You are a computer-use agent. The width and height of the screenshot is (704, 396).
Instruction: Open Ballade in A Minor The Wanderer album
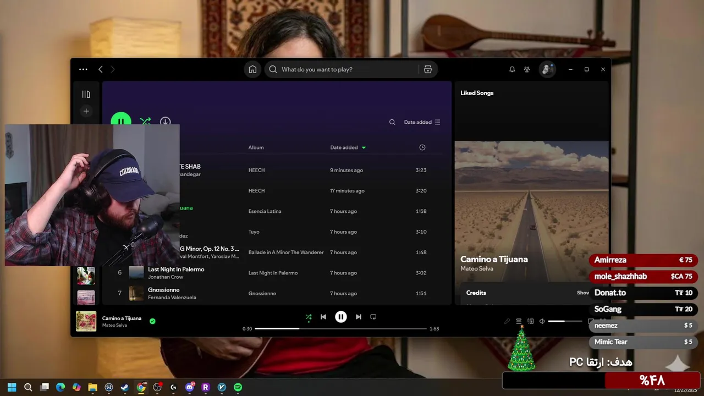286,252
